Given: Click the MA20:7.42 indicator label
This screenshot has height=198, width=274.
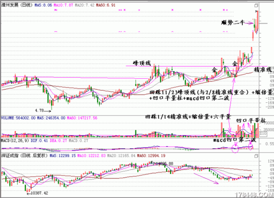Looking at the screenshot, I should [x=84, y=5].
